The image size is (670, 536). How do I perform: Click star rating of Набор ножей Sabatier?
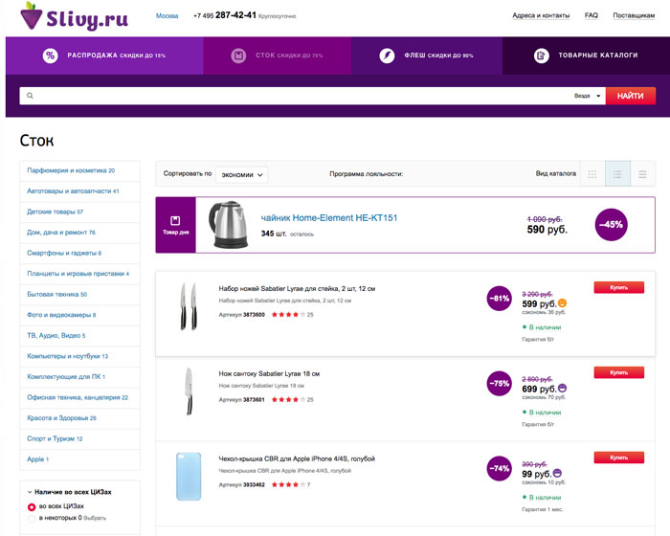click(x=288, y=315)
